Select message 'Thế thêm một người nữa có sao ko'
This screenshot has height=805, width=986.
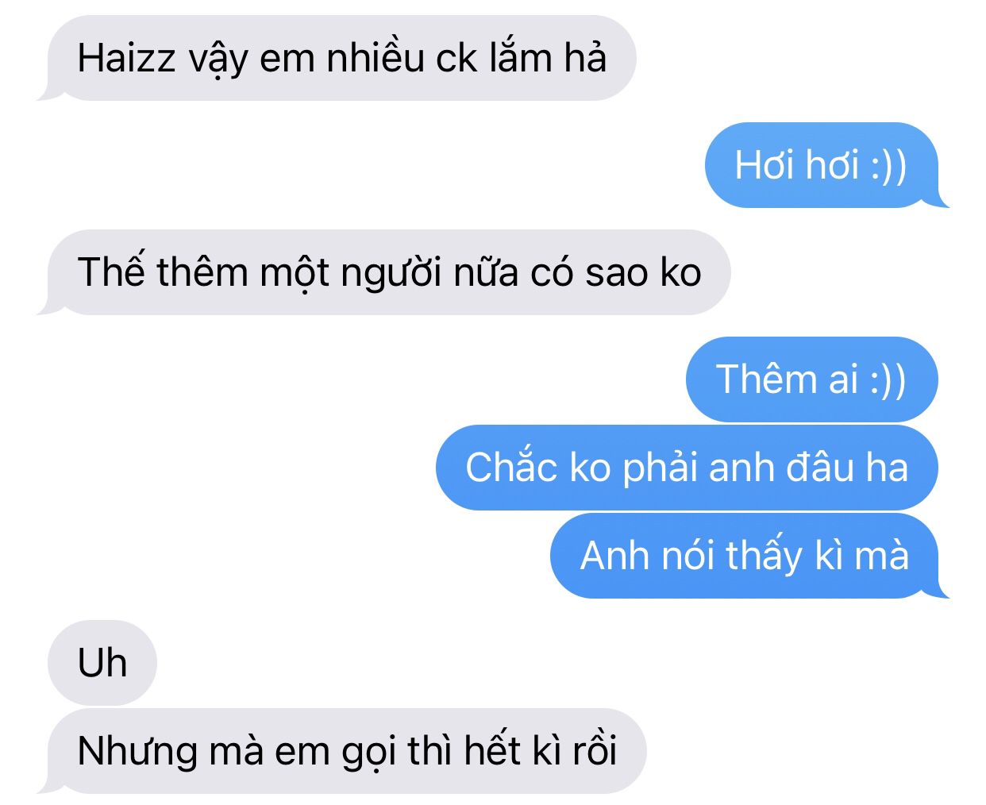point(389,272)
